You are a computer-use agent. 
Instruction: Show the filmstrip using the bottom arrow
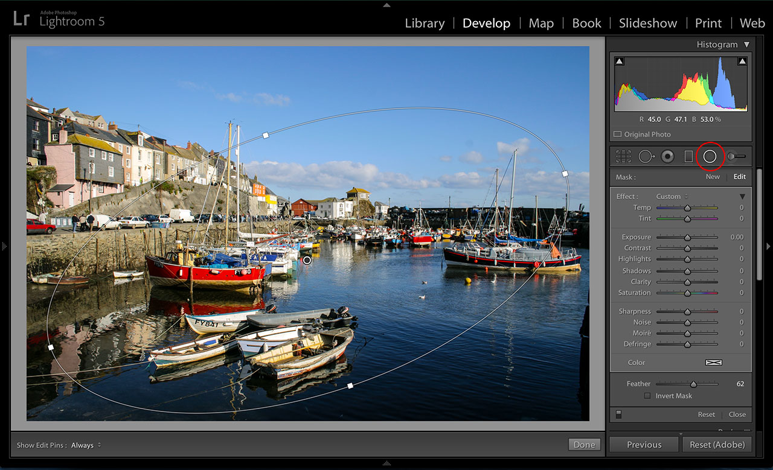tap(386, 464)
